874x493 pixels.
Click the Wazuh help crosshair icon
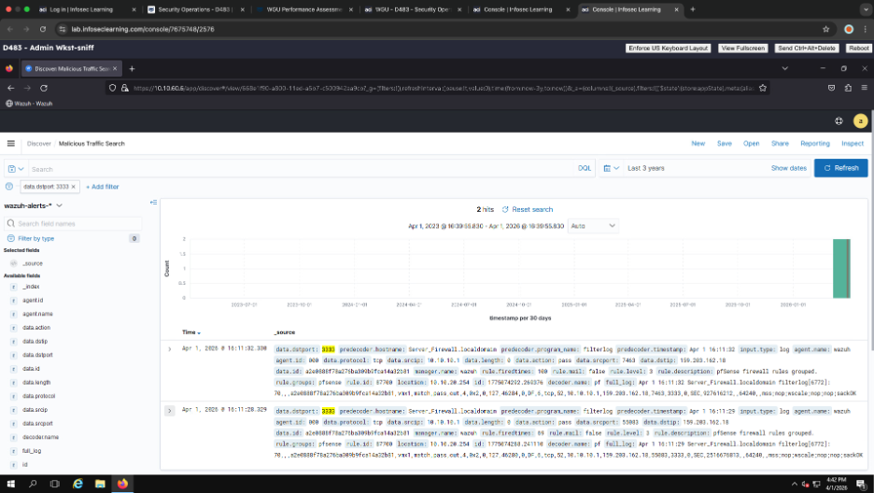839,120
